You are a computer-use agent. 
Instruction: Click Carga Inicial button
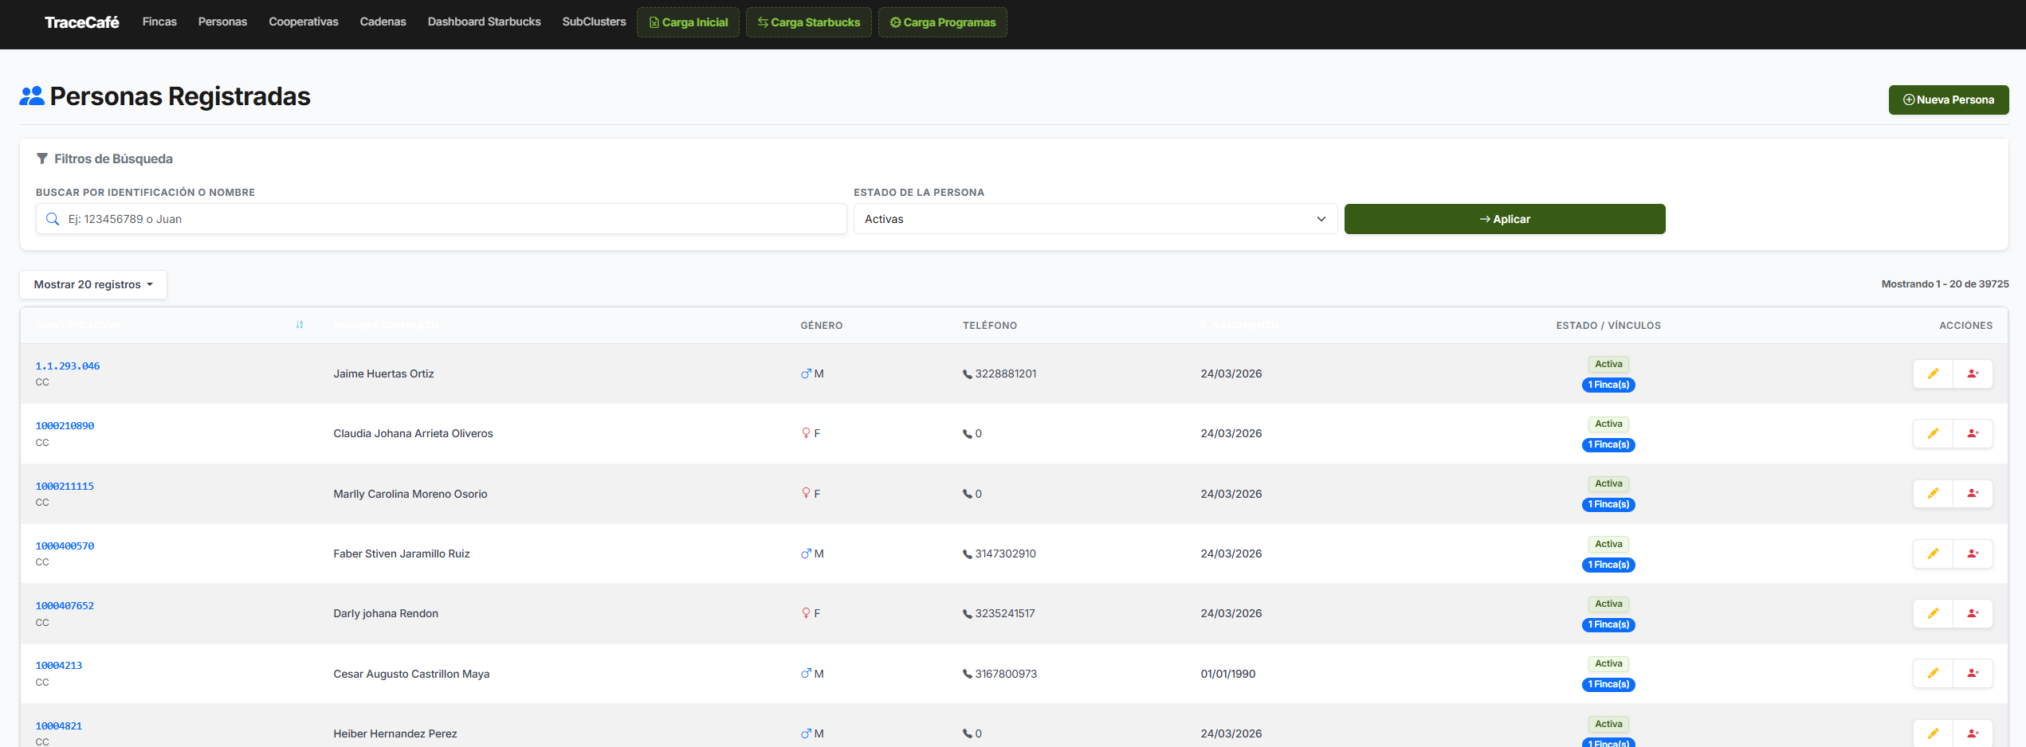688,22
